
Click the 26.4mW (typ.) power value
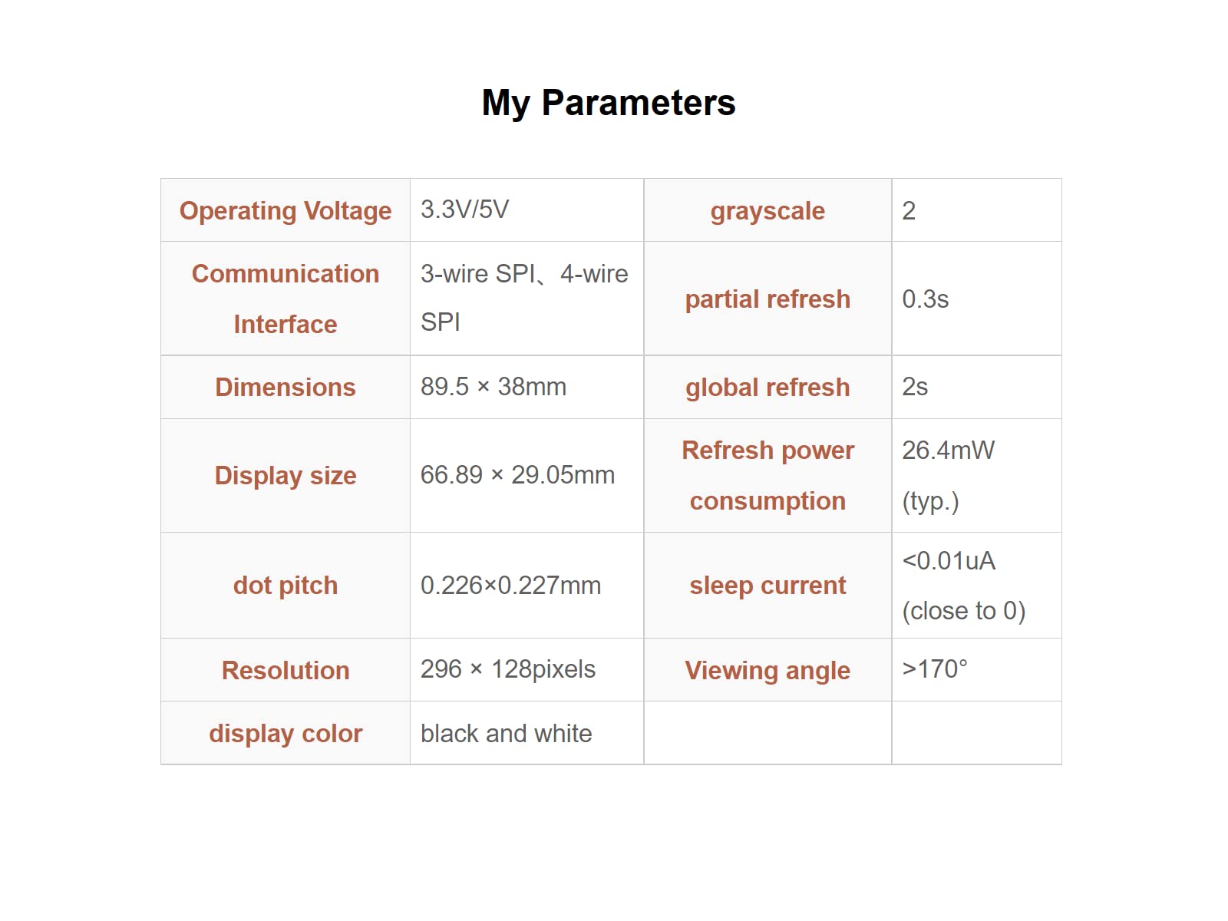coord(949,475)
